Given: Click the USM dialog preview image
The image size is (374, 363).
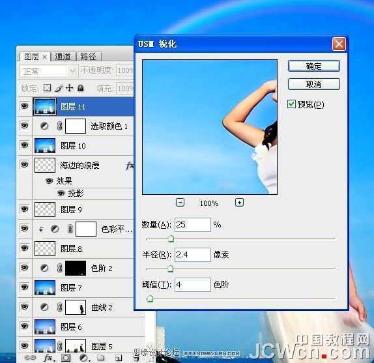Looking at the screenshot, I should [210, 127].
